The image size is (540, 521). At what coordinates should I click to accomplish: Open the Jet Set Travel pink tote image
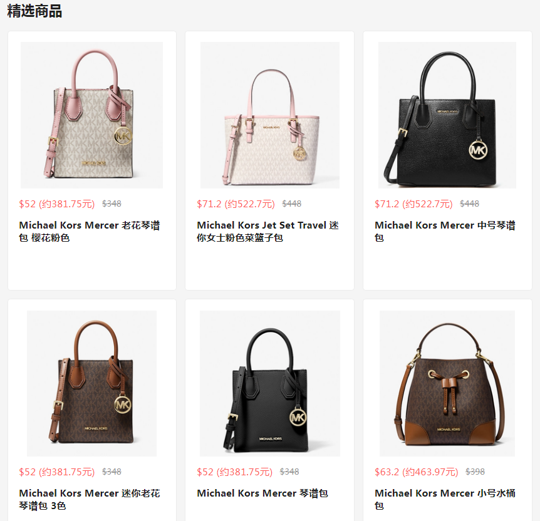point(269,115)
